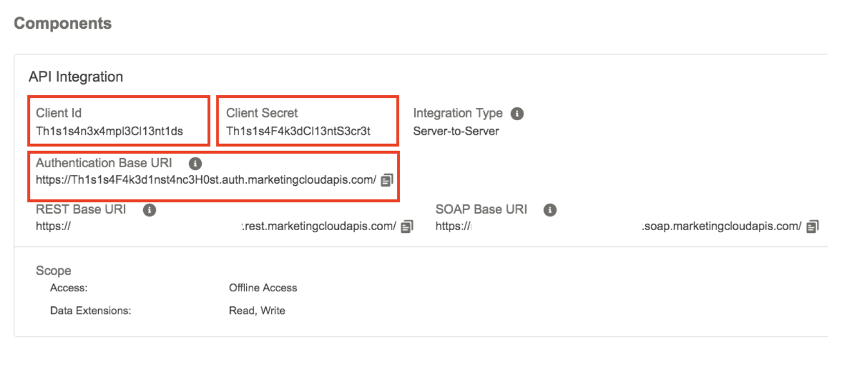Click the rest.marketingcloudapis.com URL text
This screenshot has width=845, height=366.
320,227
